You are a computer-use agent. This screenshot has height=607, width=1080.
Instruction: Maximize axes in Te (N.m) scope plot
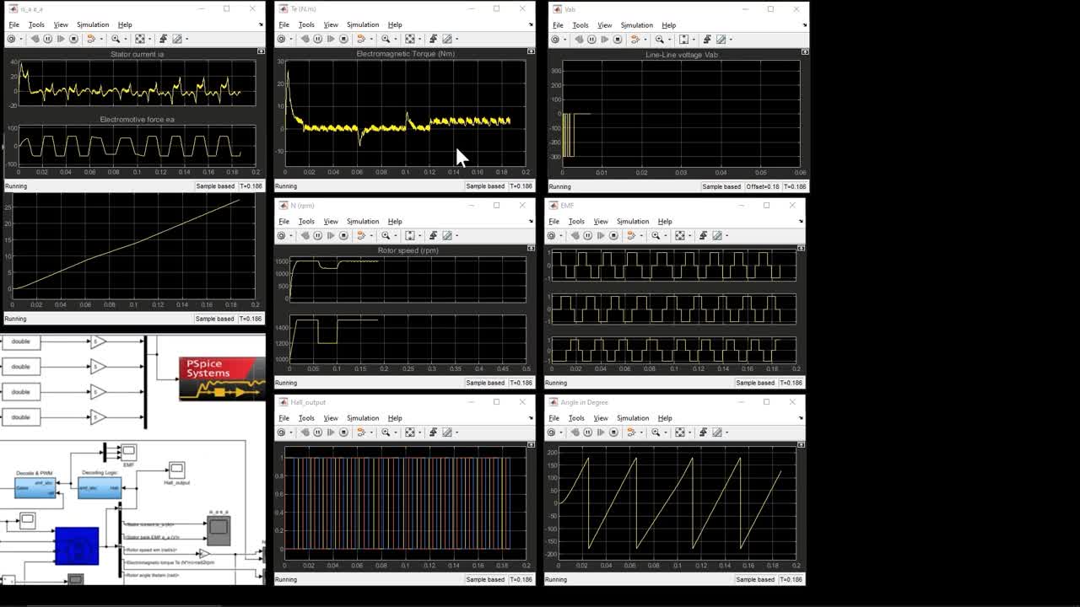click(x=531, y=51)
